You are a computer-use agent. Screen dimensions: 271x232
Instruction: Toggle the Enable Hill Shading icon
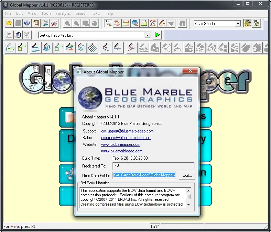(247, 23)
